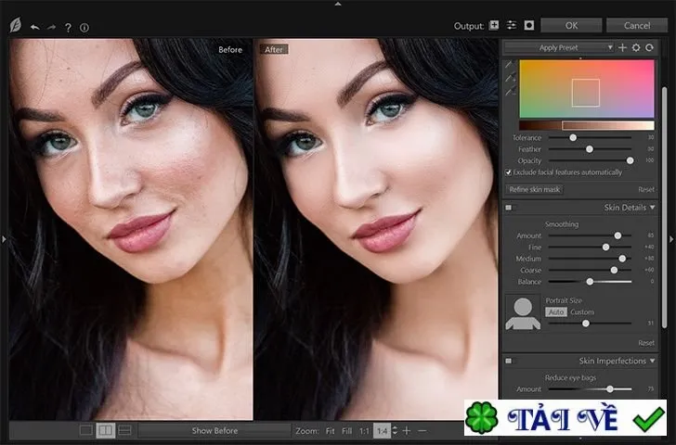This screenshot has height=445, width=676.
Task: Click the Tolerance slider handle
Action: 573,138
